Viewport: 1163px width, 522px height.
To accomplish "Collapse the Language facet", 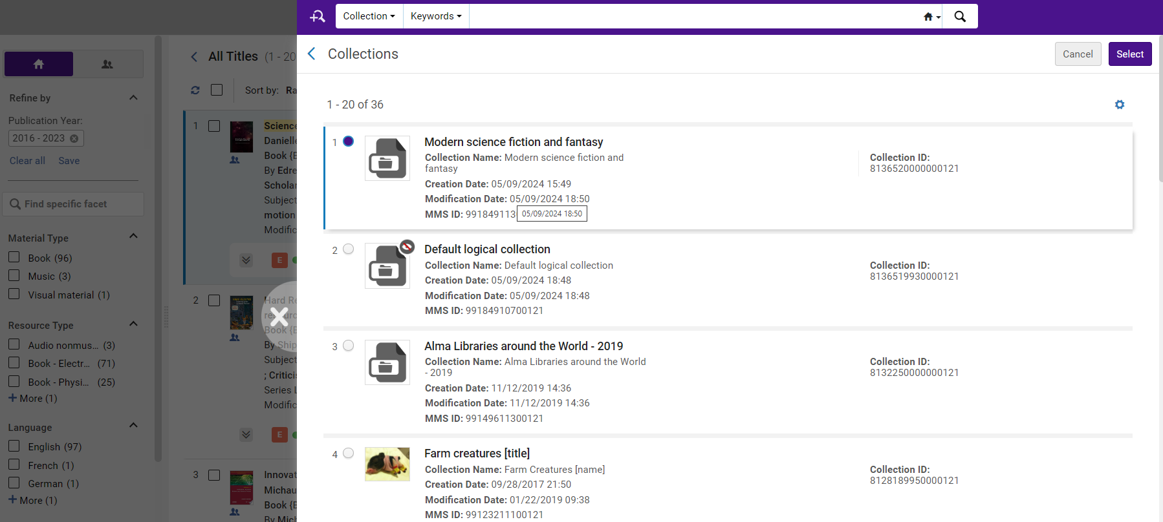I will point(133,425).
